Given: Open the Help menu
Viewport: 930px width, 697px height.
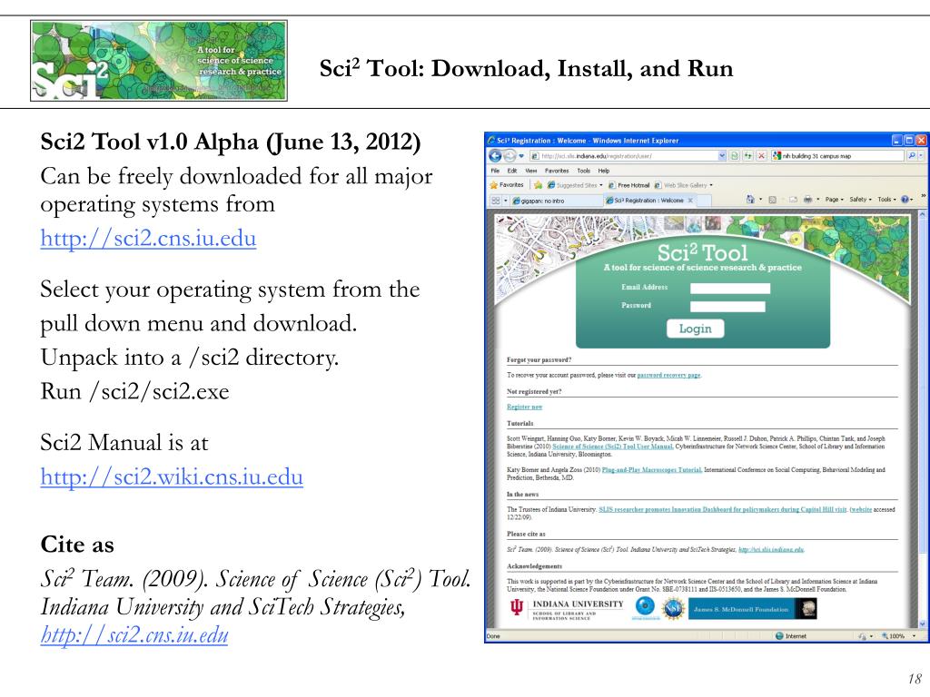Looking at the screenshot, I should (604, 171).
